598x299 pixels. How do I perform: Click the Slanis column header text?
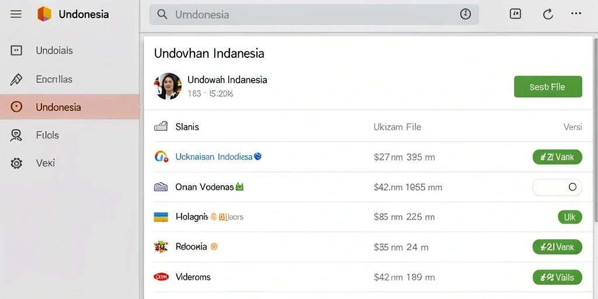tap(187, 127)
